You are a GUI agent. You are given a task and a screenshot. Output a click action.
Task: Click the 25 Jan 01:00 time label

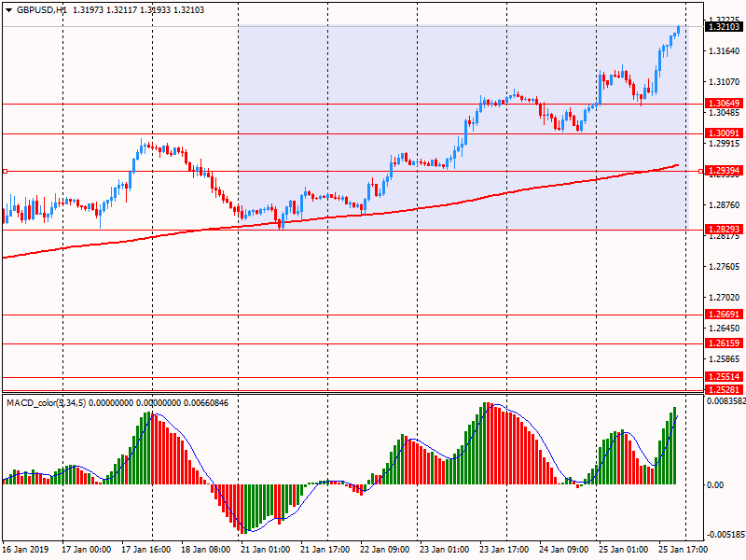click(623, 549)
